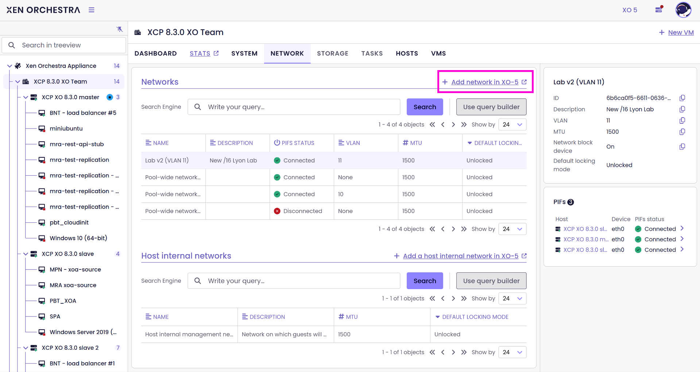Open details arrow for XCP XO 8.3.0 m… PIF
Screen dimensions: 700x372
tap(682, 239)
